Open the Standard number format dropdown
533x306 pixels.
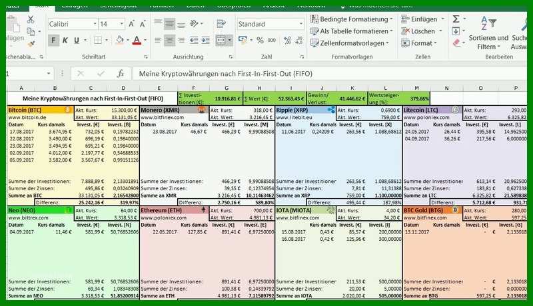coord(301,24)
